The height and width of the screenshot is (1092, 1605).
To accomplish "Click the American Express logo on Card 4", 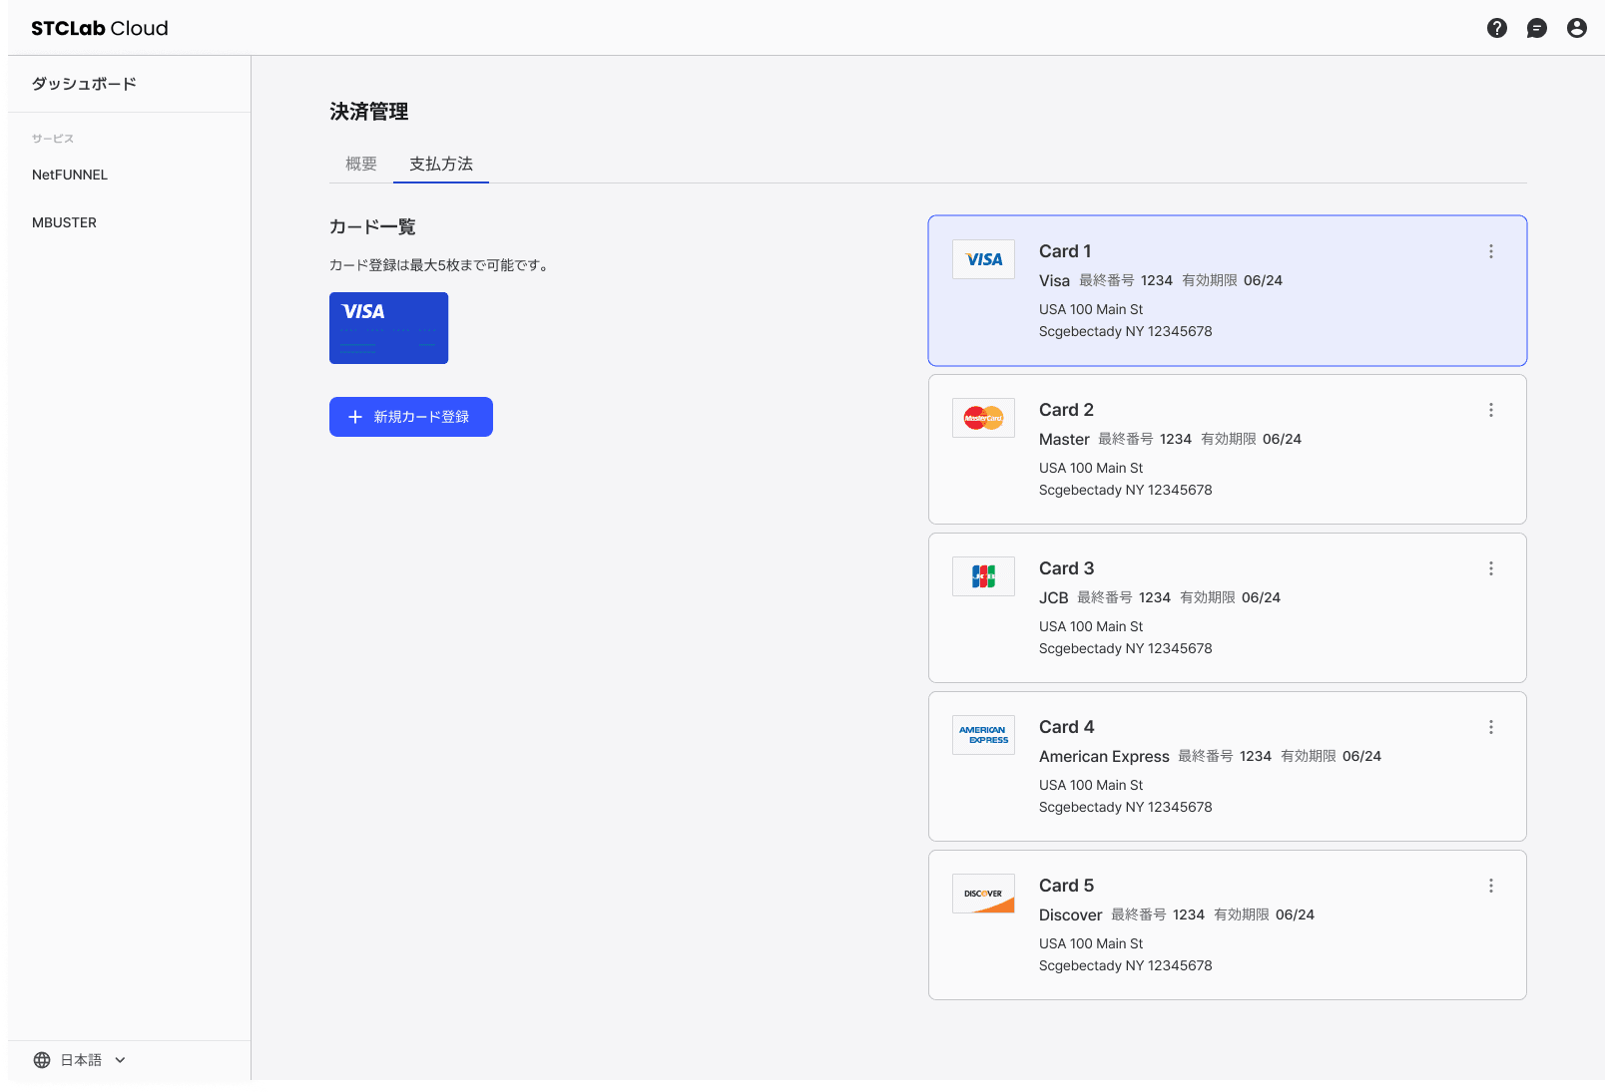I will click(983, 735).
